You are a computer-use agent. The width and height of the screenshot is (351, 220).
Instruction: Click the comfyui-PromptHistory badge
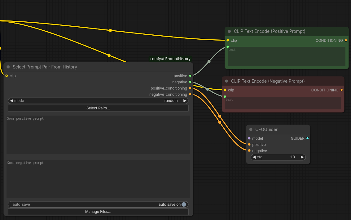[x=170, y=59]
